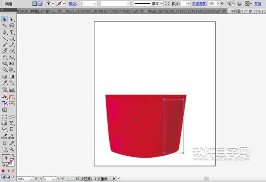
Task: Apply solid red Color button
Action: [3, 171]
